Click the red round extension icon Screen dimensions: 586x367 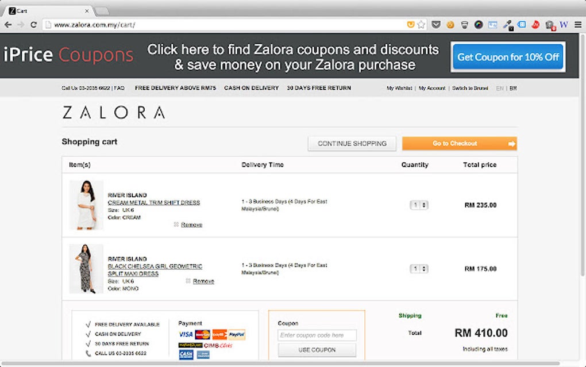coord(535,25)
